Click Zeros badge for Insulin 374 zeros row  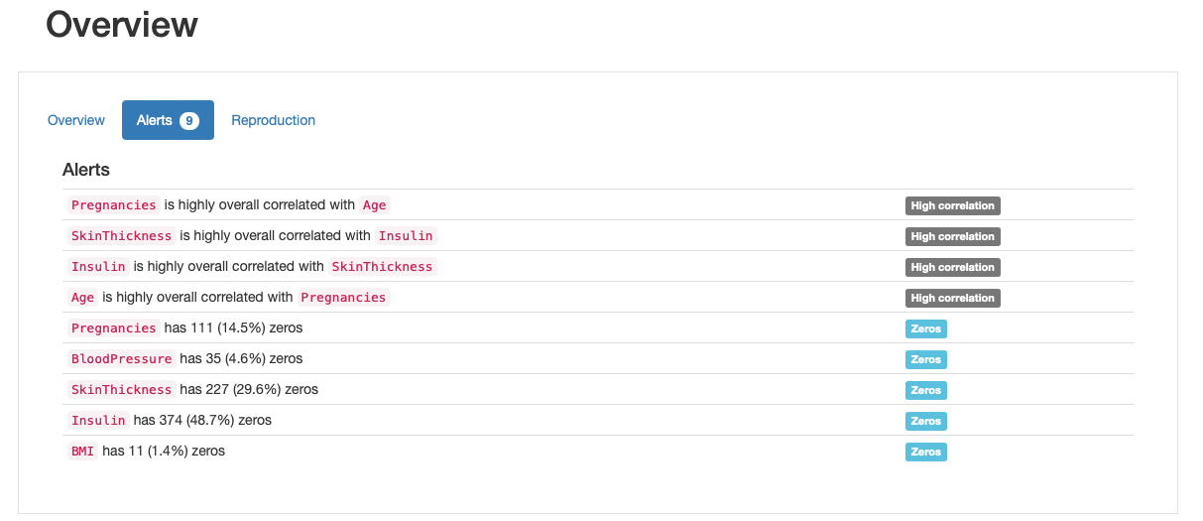[925, 422]
